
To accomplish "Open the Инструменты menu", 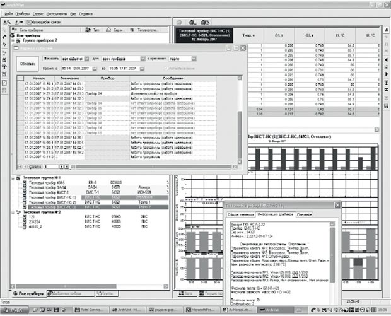I will [57, 14].
